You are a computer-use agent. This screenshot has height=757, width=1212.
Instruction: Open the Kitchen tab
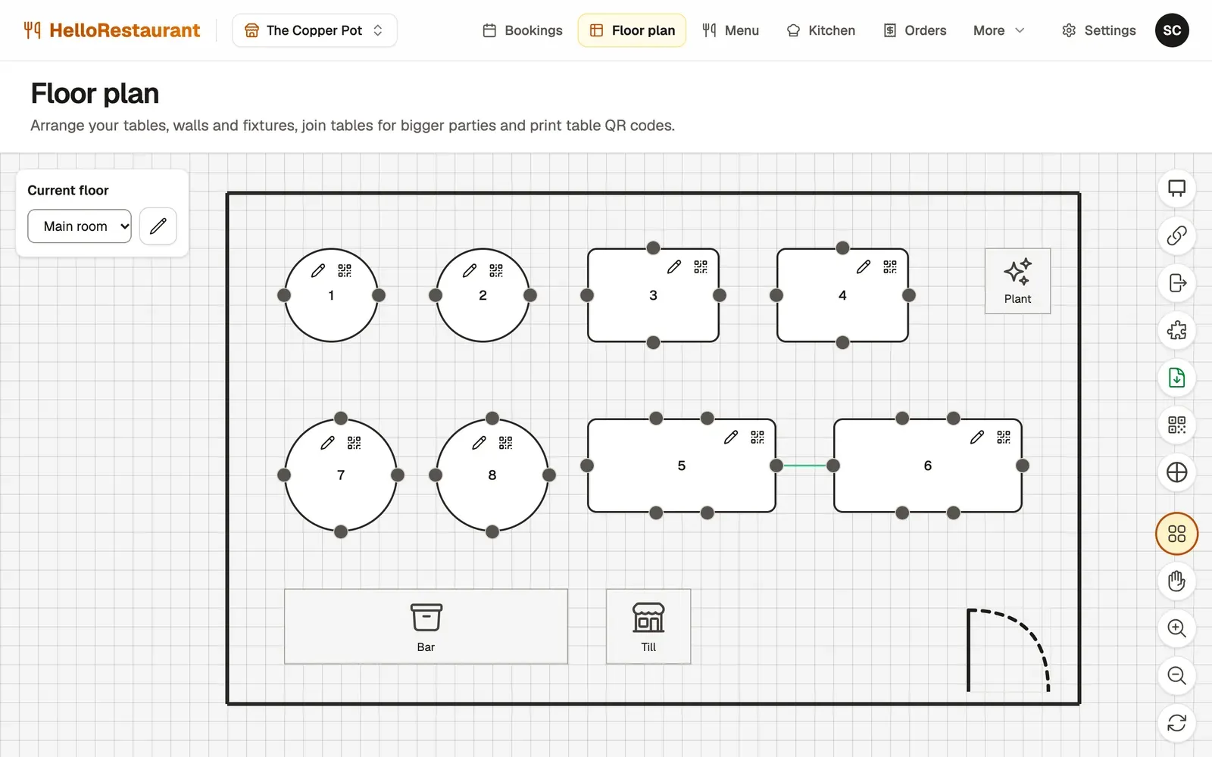[821, 30]
